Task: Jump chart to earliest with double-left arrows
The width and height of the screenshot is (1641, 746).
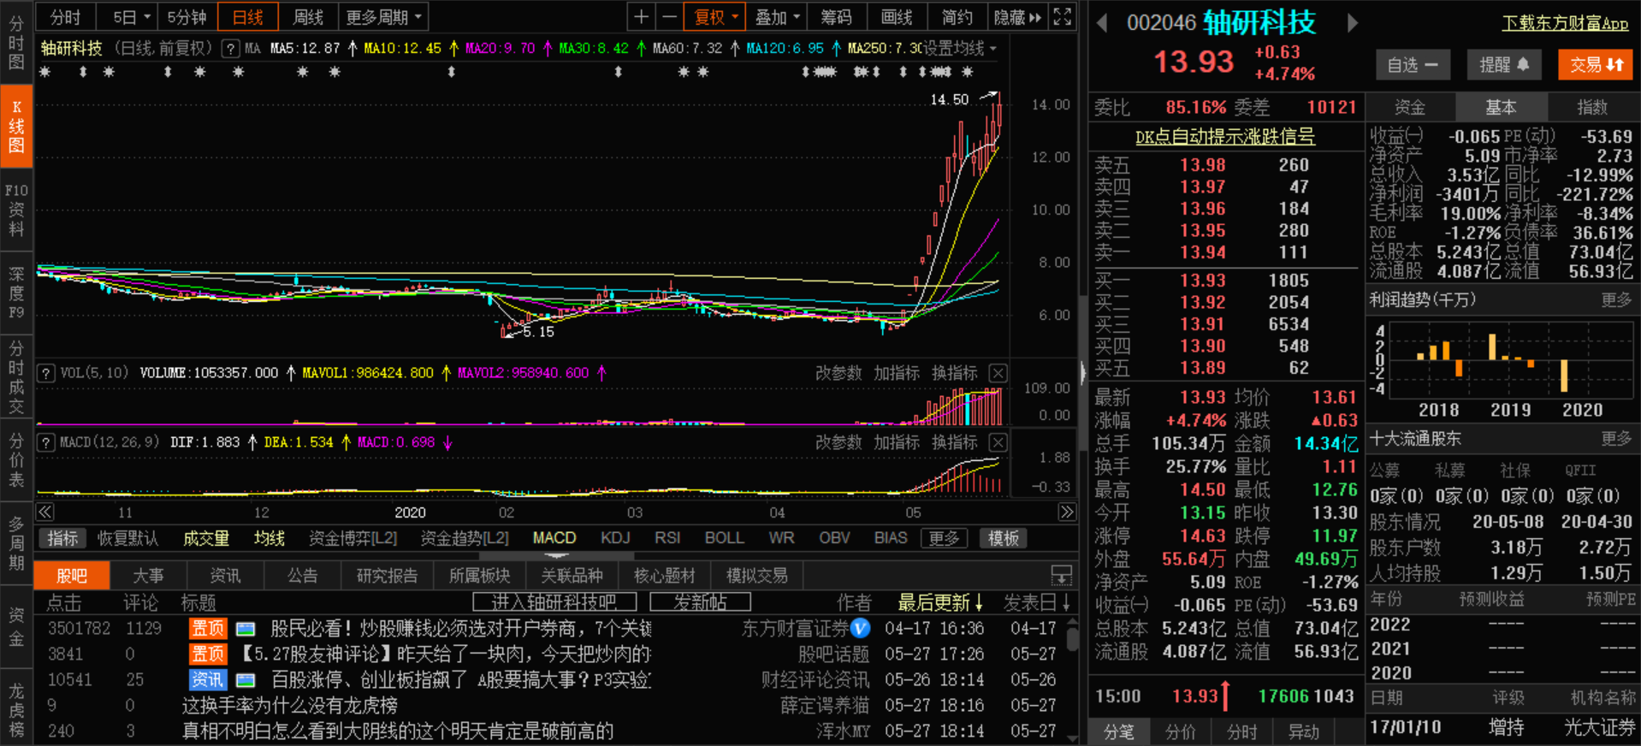Action: coord(45,512)
